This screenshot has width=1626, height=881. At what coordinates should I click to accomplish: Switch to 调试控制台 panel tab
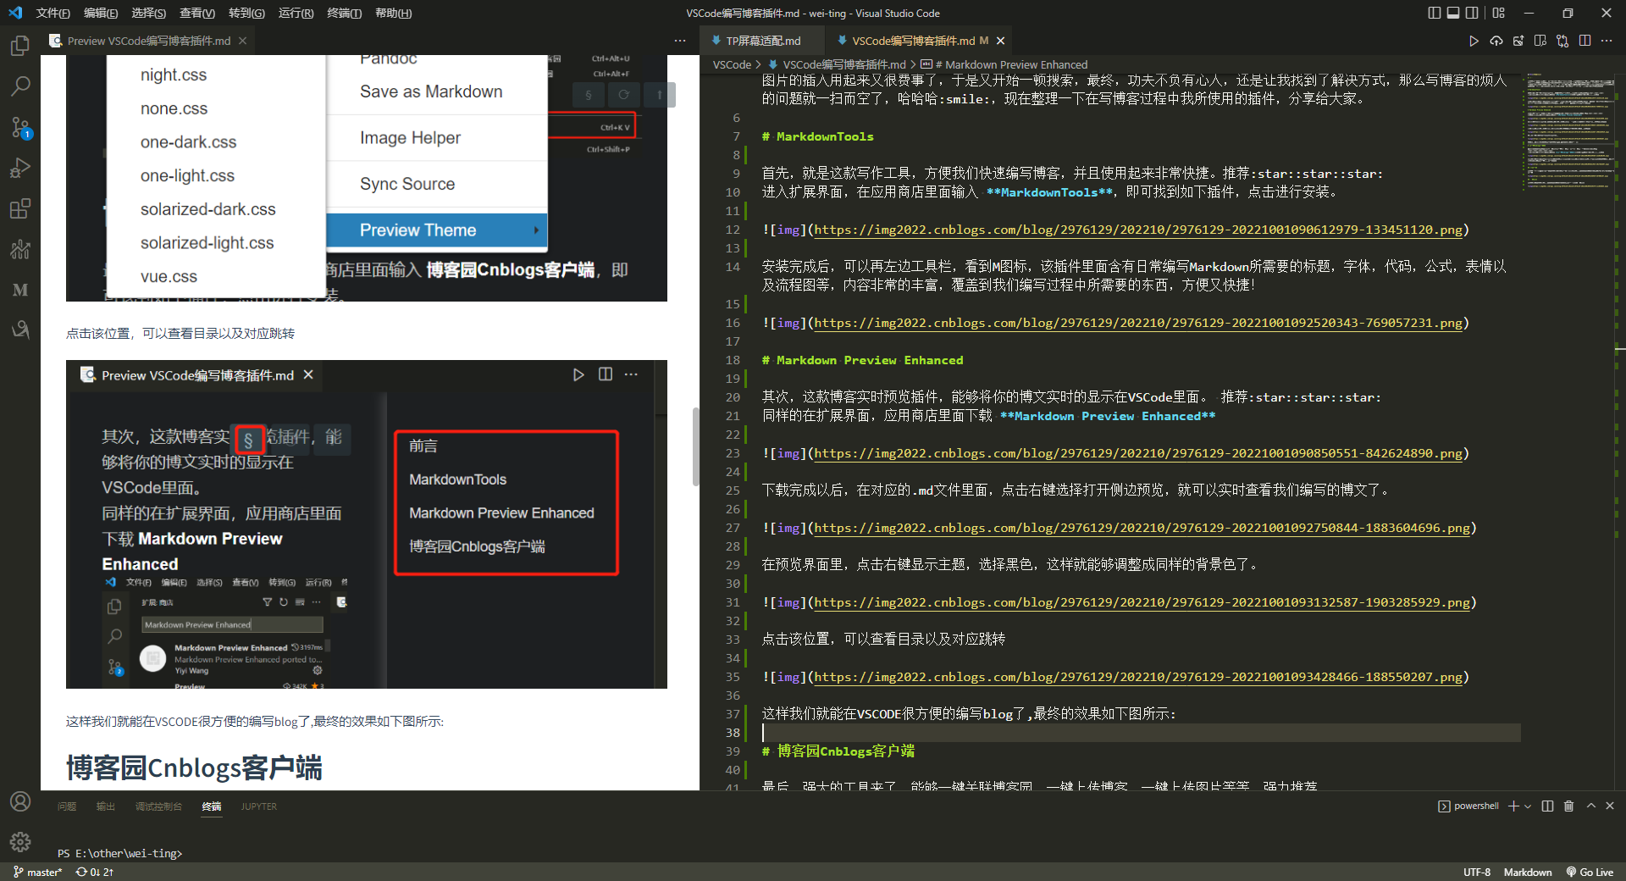158,806
